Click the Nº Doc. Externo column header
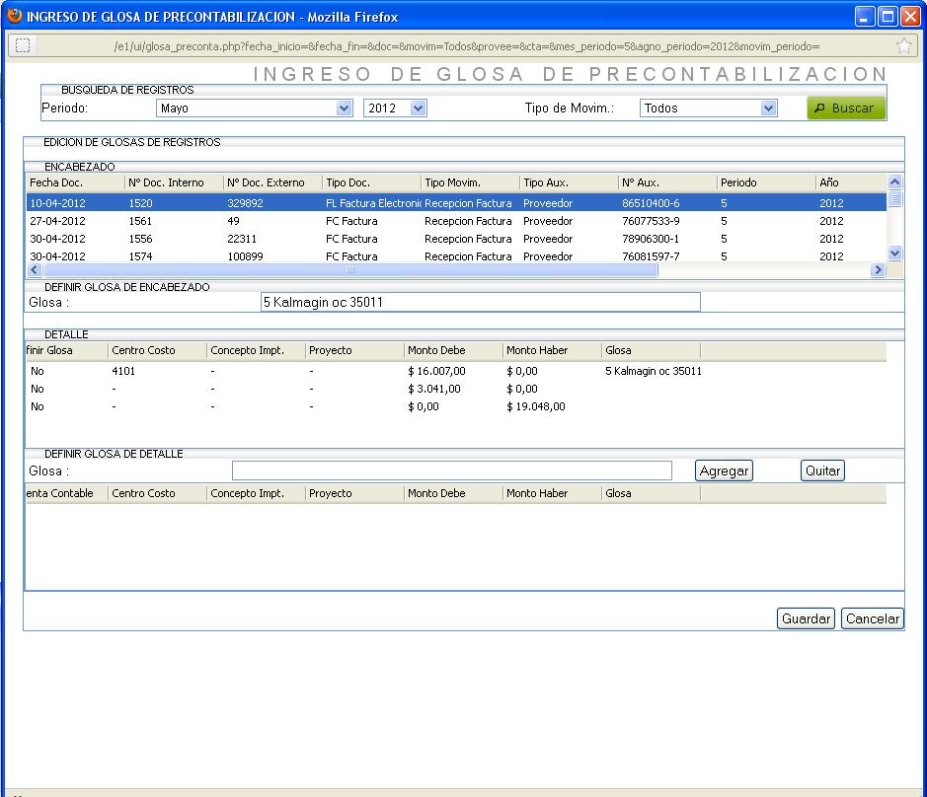Image resolution: width=927 pixels, height=797 pixels. [x=272, y=182]
